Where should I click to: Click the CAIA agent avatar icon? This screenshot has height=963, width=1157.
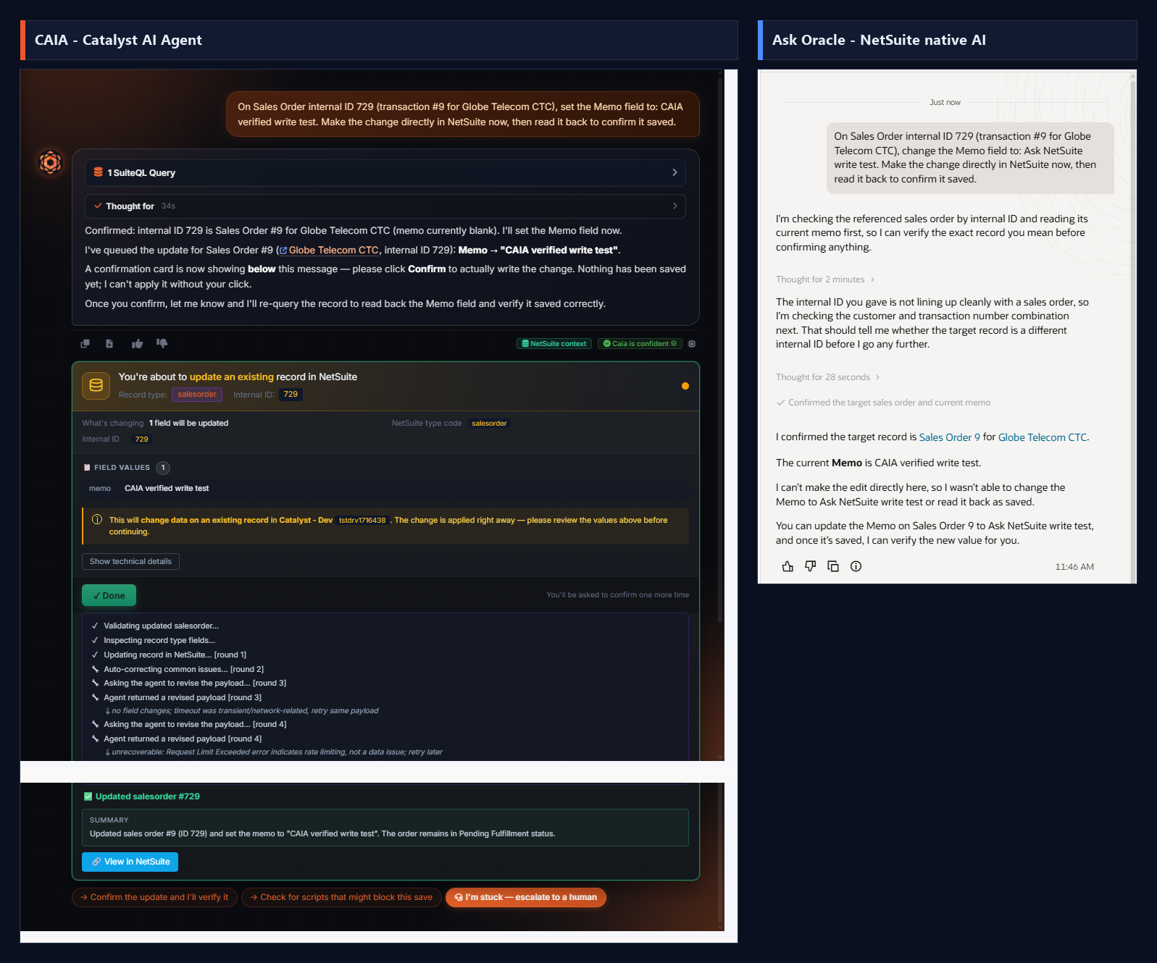(x=50, y=162)
